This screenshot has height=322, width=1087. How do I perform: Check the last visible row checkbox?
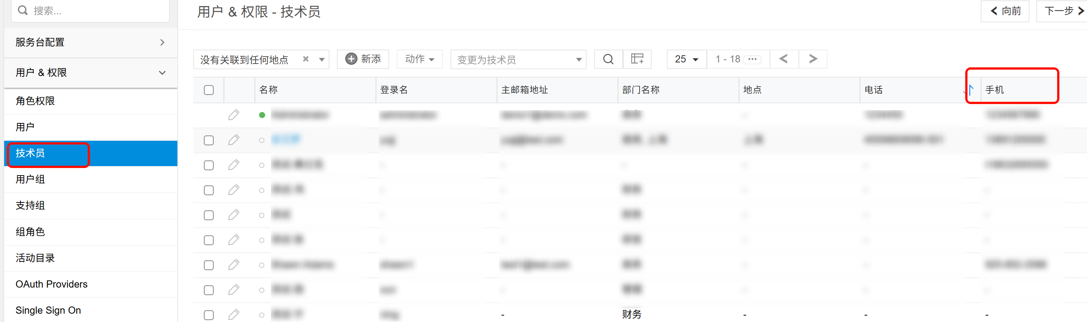(x=208, y=315)
